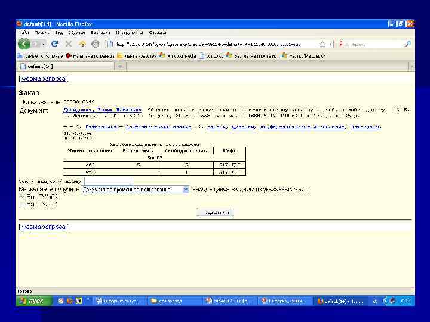430x322 pixels.
Task: Open the back/forward history dropdown arrow
Action: point(44,44)
